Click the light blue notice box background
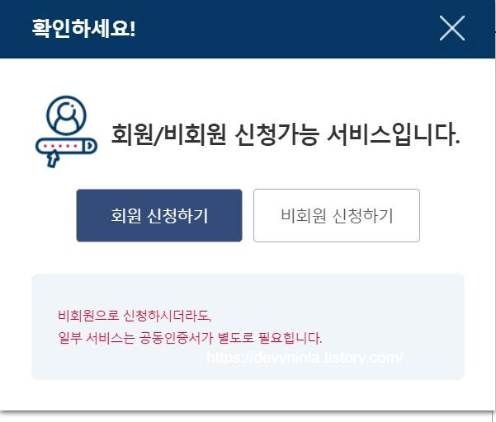Image resolution: width=496 pixels, height=422 pixels. [248, 326]
